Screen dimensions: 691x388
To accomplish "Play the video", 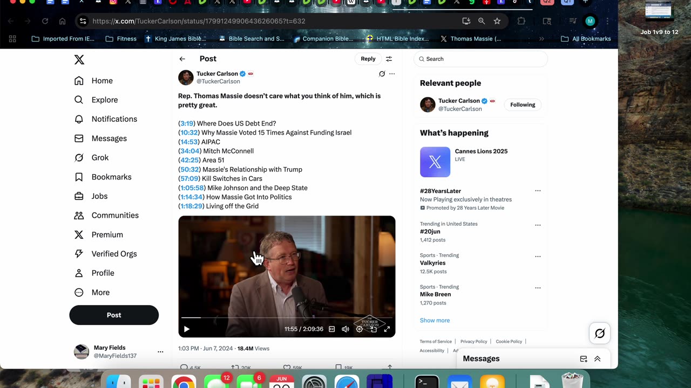I will [187, 329].
